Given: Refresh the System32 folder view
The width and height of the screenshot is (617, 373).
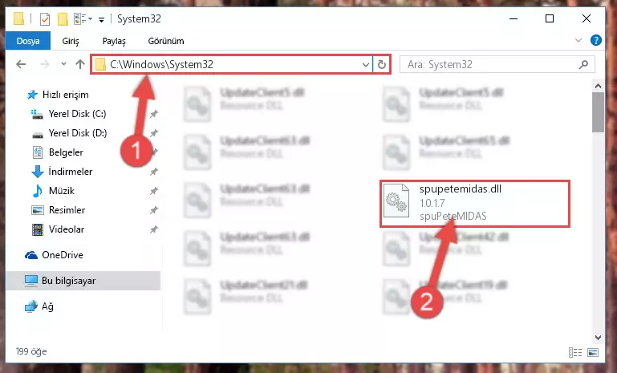Looking at the screenshot, I should coord(381,64).
